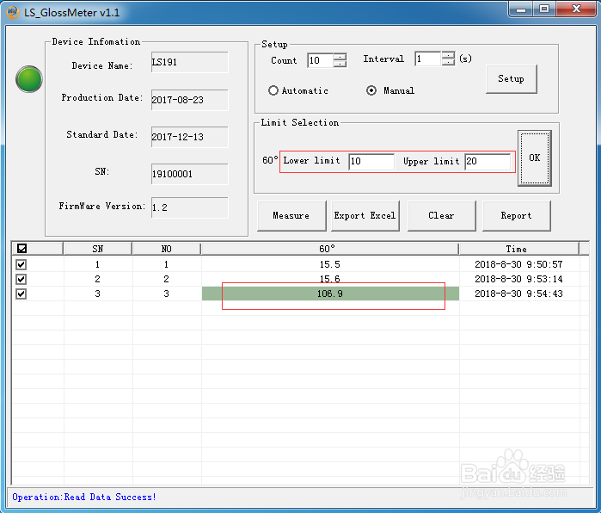Click the Setup button
Screen dimensions: 601x513
(512, 78)
